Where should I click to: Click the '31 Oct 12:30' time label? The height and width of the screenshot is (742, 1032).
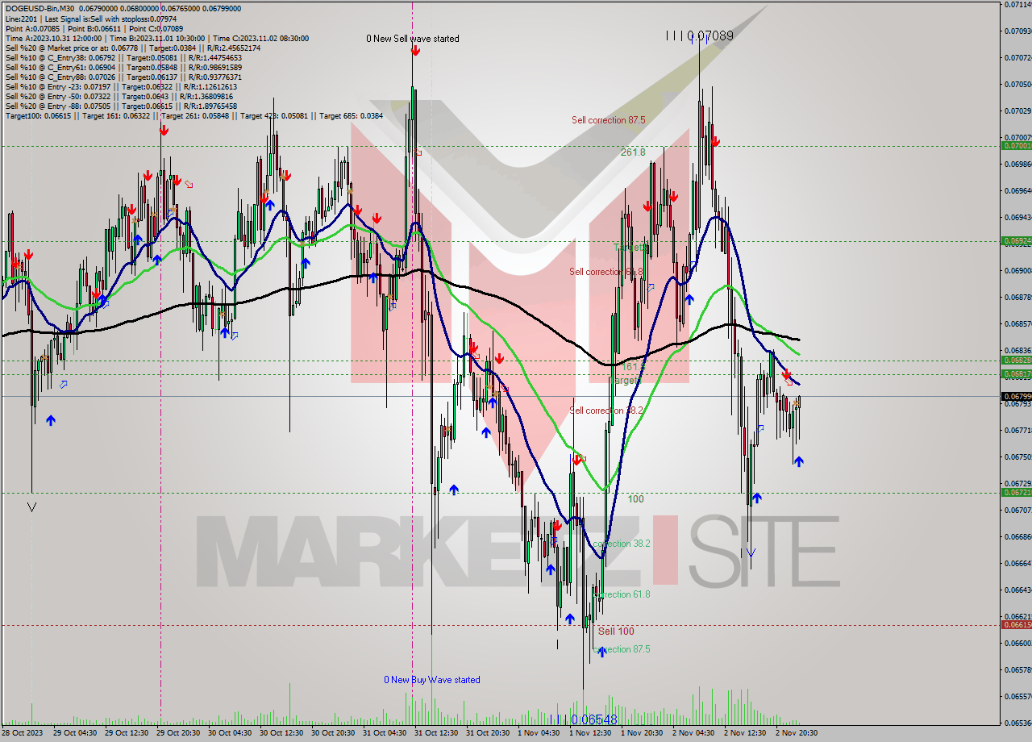[437, 732]
